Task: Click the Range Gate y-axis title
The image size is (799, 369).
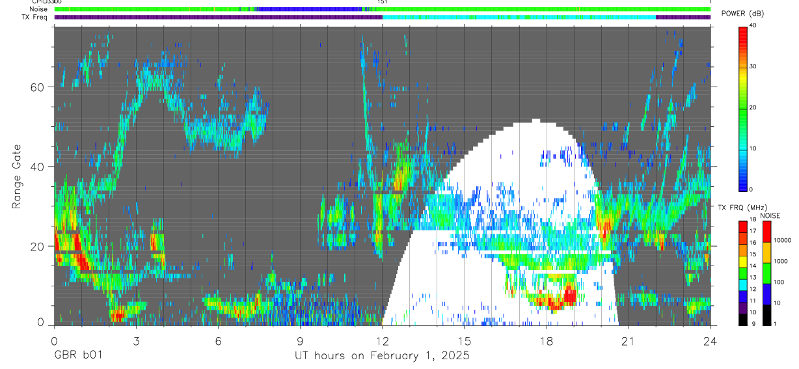Action: 16,176
